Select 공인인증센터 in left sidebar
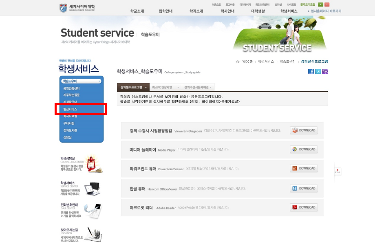 71,88
